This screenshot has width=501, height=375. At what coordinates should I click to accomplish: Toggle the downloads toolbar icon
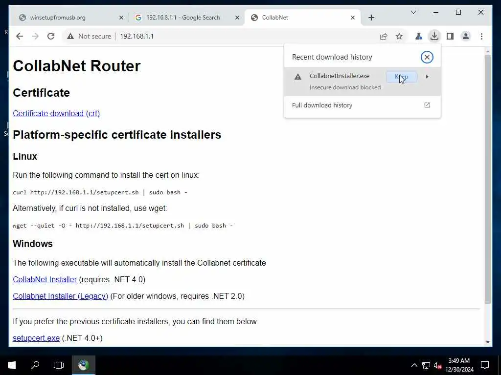pyautogui.click(x=434, y=36)
